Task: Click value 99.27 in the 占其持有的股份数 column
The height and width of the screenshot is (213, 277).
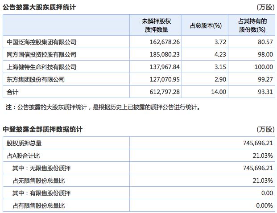Action: (265, 79)
